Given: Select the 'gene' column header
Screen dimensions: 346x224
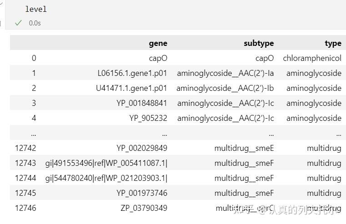Looking at the screenshot, I should pyautogui.click(x=158, y=43).
